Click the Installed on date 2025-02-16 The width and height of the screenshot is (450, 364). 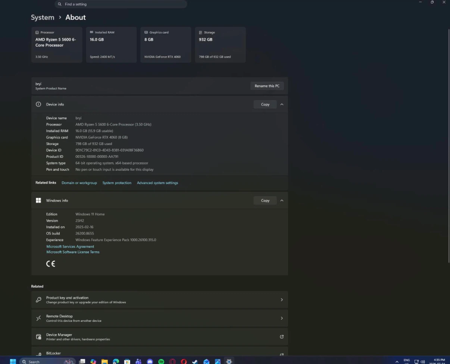tap(84, 227)
